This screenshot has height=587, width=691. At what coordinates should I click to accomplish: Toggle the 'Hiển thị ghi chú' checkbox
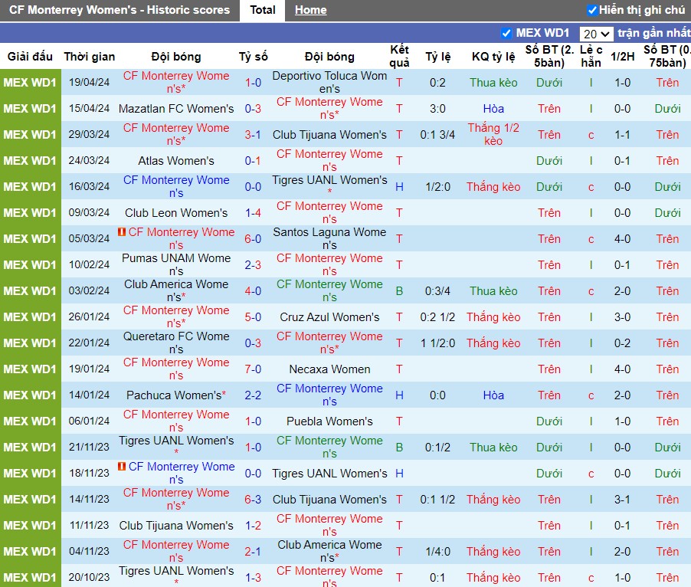(592, 10)
